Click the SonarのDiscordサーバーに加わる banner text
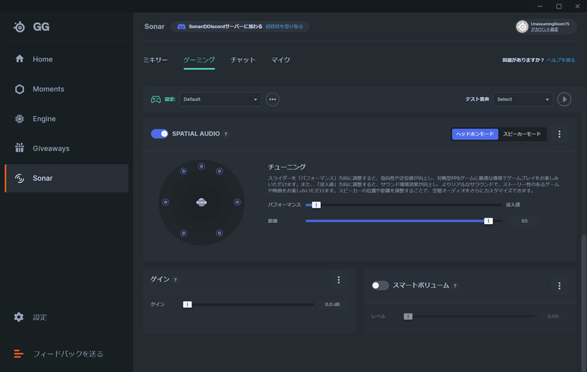The width and height of the screenshot is (587, 372). click(x=226, y=27)
